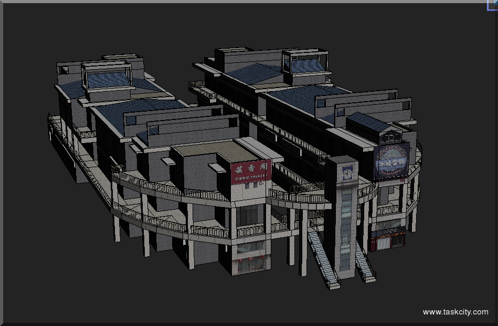Pick the raised blue skylight on the right building
Viewport: 498px width, 326px height.
[307, 66]
